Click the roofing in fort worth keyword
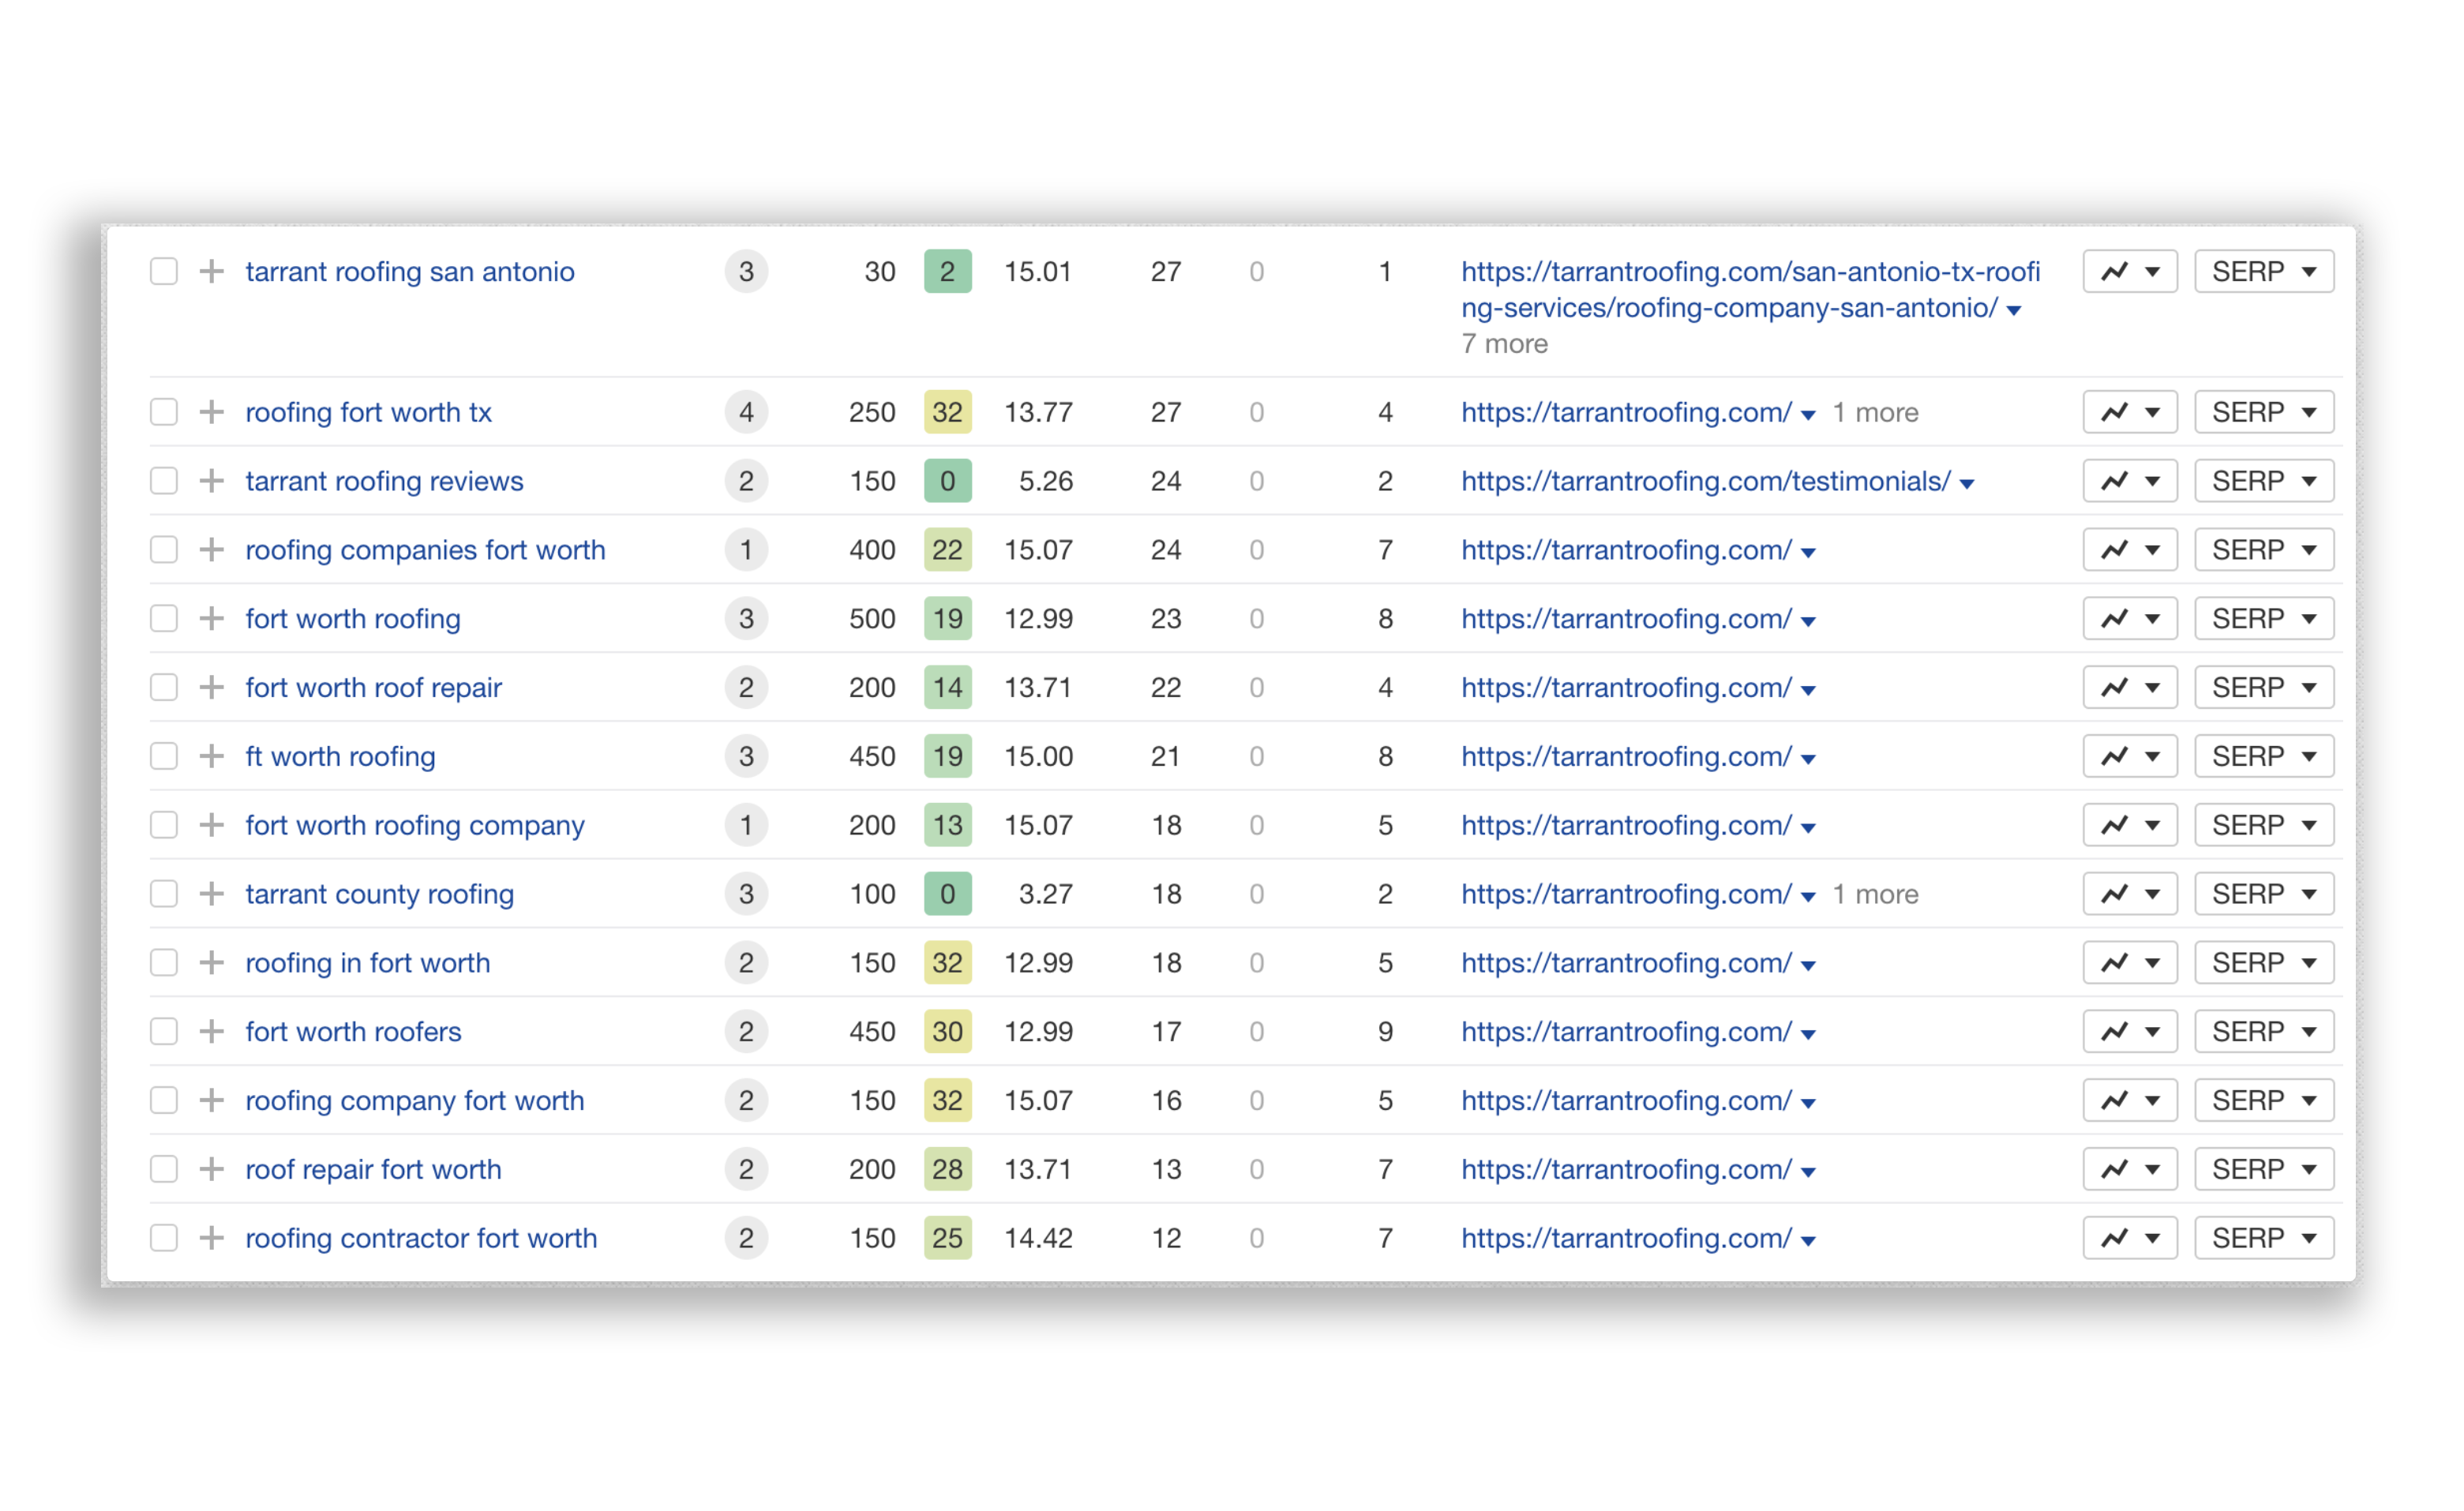2464x1511 pixels. tap(368, 963)
